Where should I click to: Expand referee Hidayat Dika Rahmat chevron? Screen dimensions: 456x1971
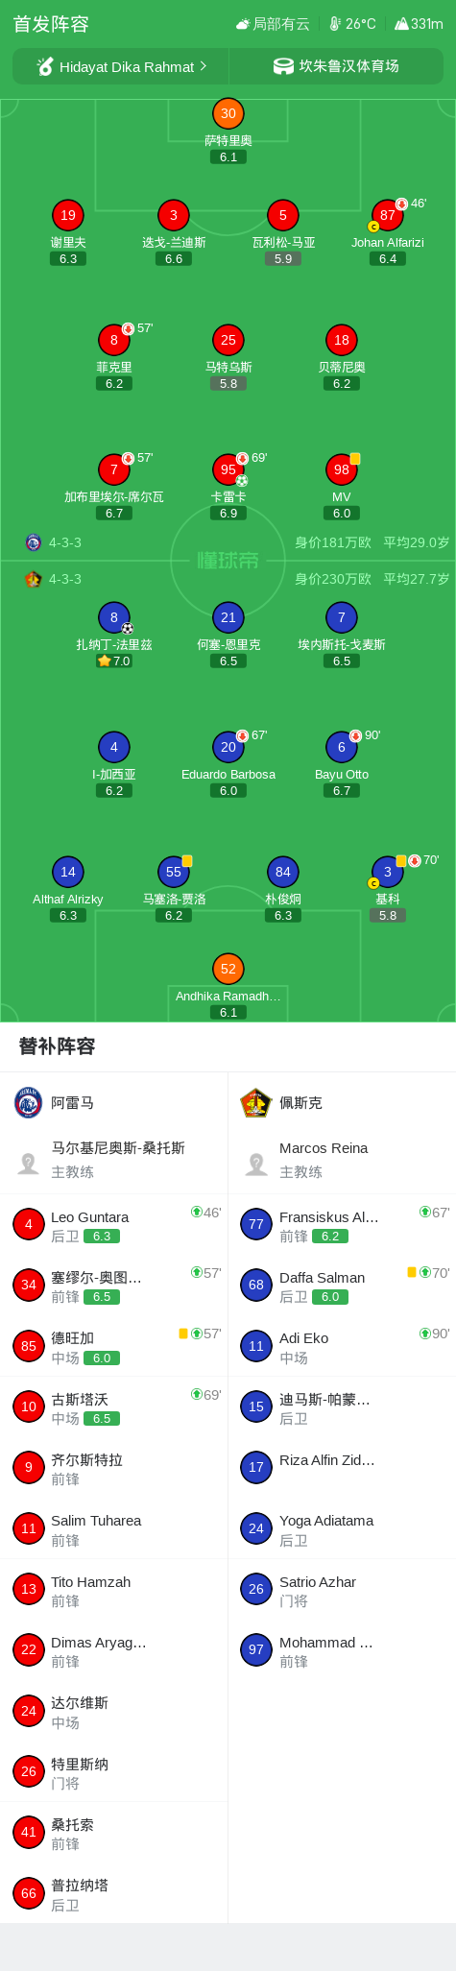point(203,66)
